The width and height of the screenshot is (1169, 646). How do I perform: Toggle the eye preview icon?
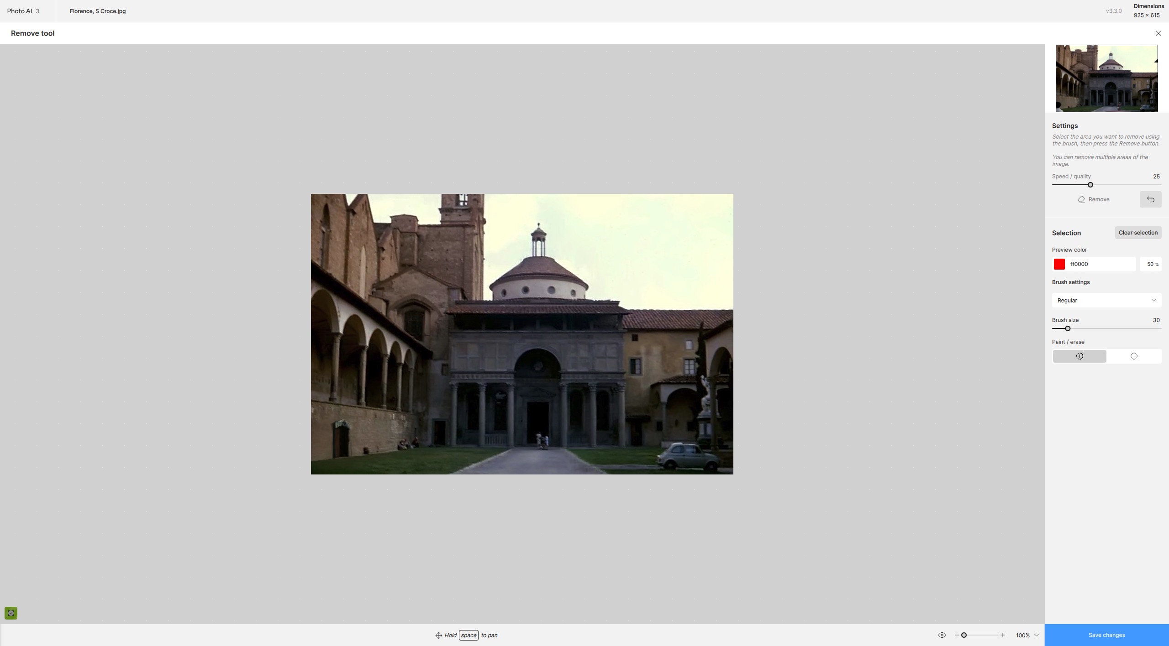[x=942, y=635]
